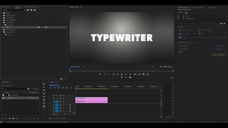
Task: Collapse the Transform subfolder
Action: click(x=3, y=25)
